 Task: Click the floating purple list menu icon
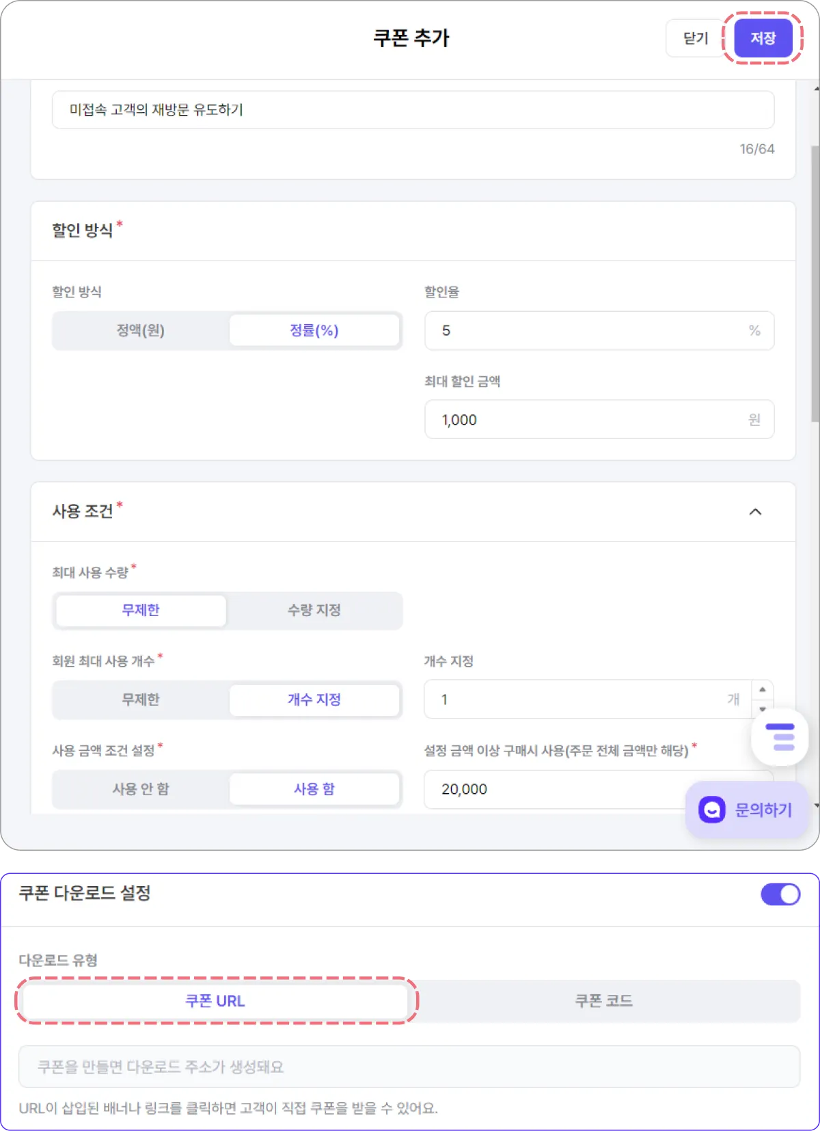click(780, 737)
